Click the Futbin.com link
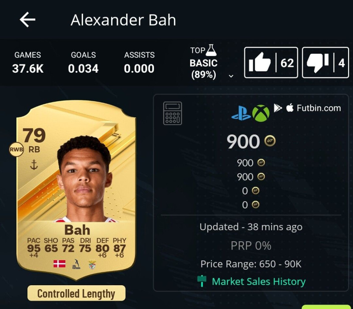This screenshot has width=353, height=309. tap(319, 108)
